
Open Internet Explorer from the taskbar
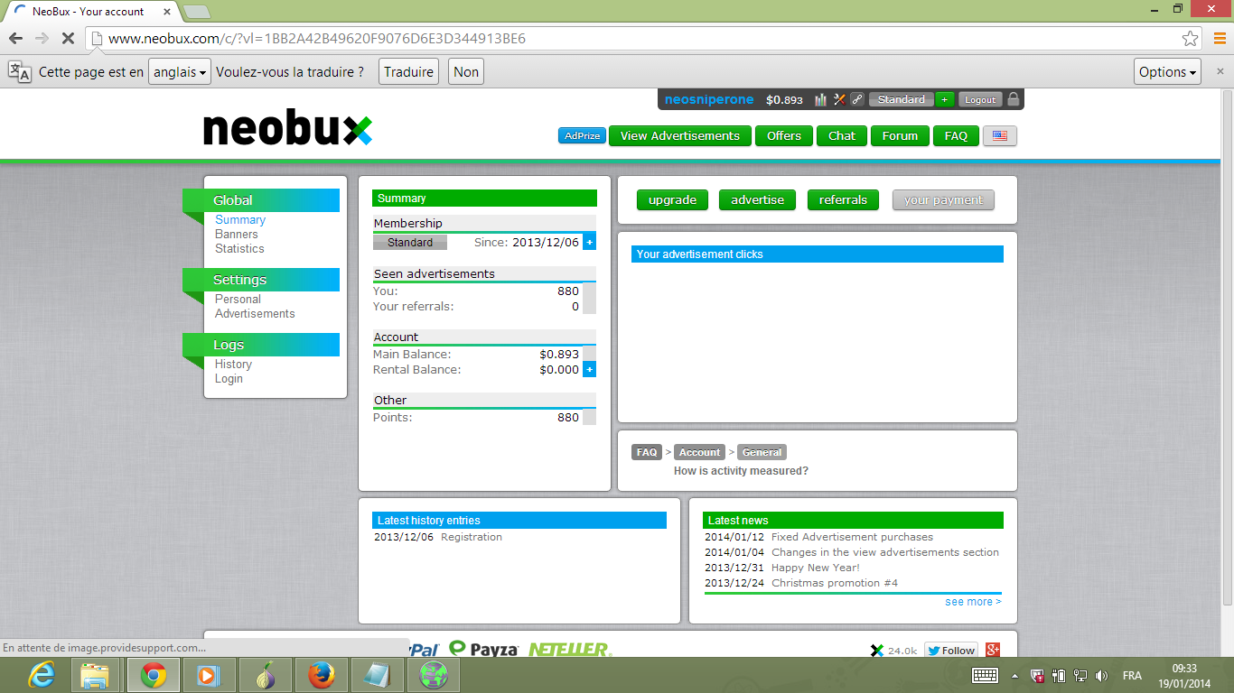tap(42, 675)
